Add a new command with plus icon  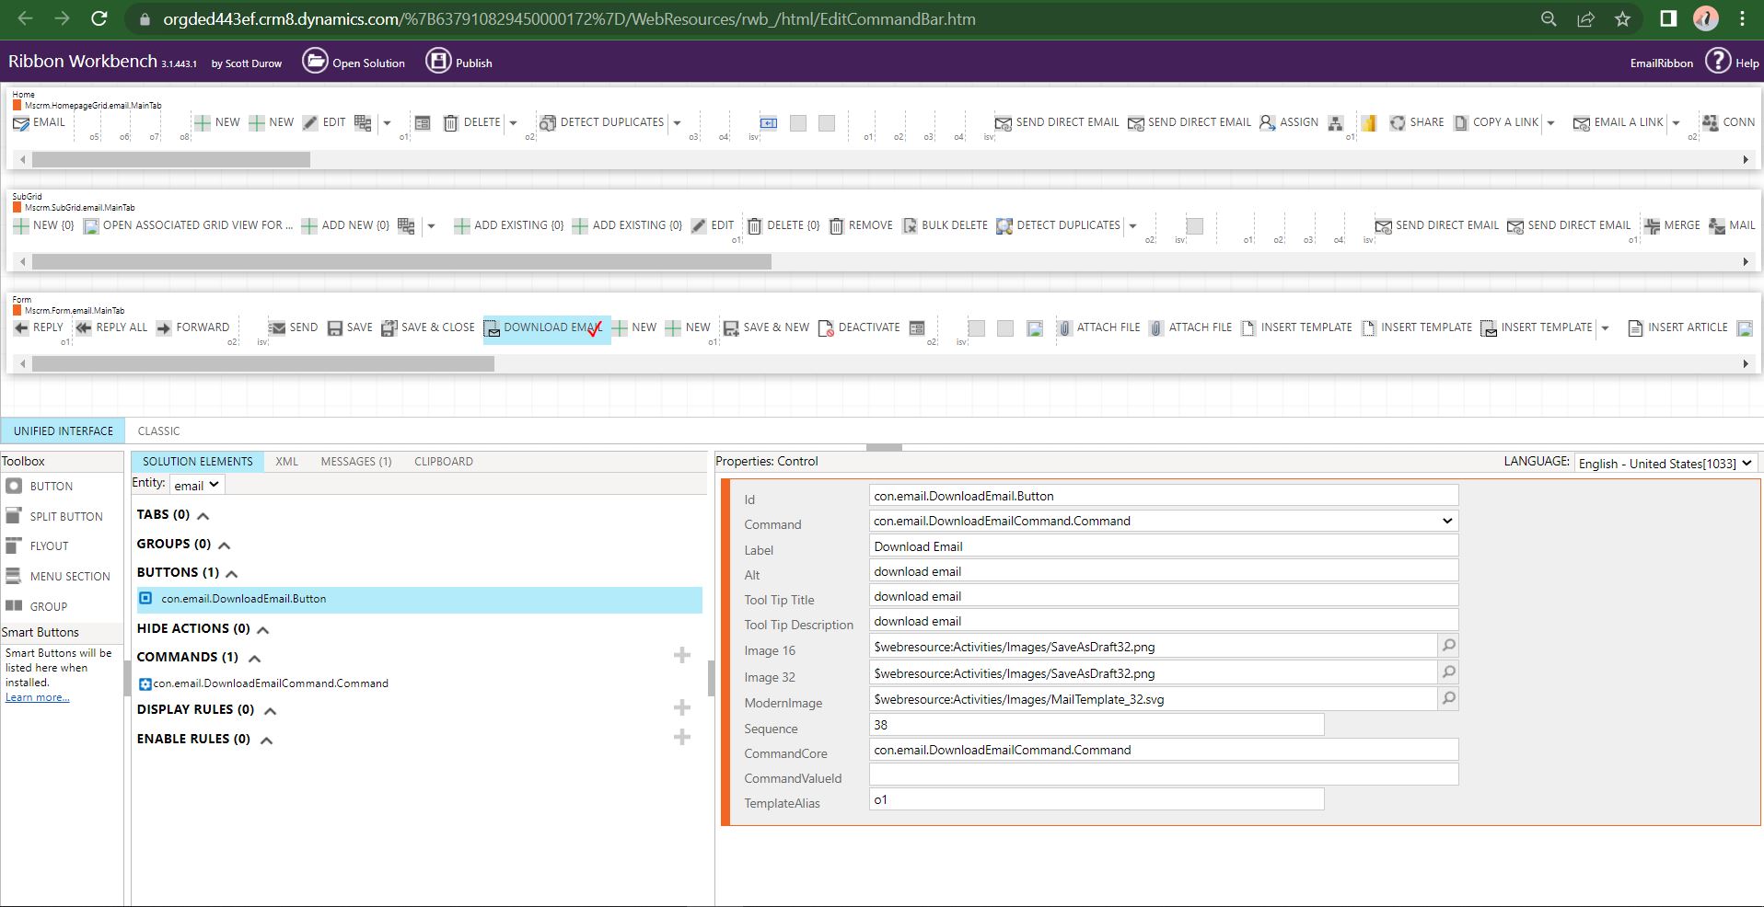682,655
